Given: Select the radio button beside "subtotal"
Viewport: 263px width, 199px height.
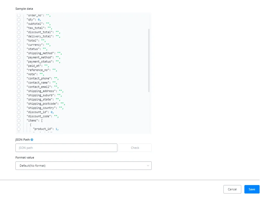Looking at the screenshot, I should pos(19,24).
